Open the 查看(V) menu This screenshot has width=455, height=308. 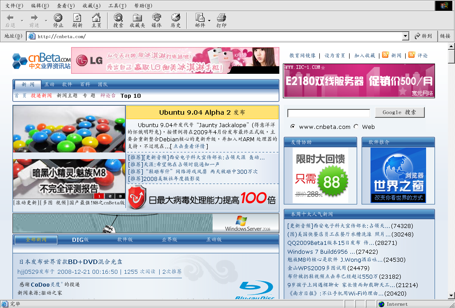point(66,5)
